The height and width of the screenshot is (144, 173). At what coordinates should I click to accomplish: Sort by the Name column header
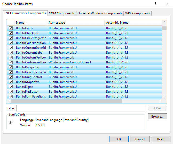[x=31, y=23]
